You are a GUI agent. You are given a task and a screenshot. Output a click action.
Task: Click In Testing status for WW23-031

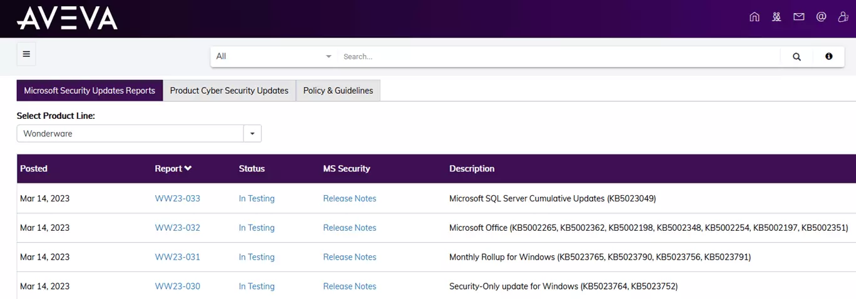[x=257, y=257]
